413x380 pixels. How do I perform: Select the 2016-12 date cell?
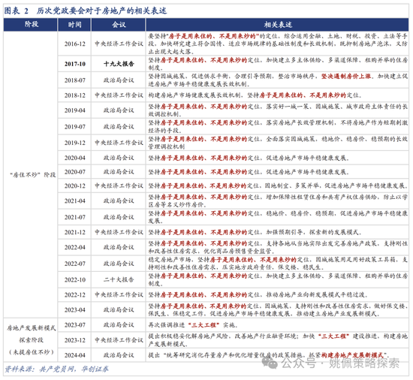[x=75, y=44]
